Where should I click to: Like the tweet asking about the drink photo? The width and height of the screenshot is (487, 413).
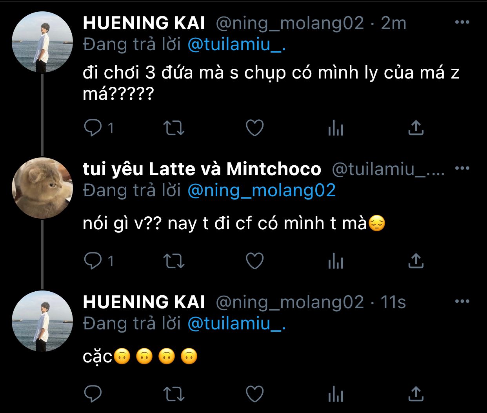[254, 128]
